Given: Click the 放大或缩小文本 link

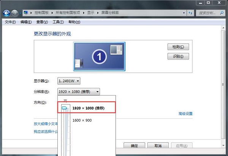Looking at the screenshot, I should click(46, 124).
